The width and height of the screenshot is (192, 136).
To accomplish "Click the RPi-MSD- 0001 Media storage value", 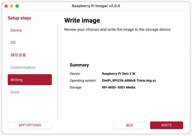I will pyautogui.click(x=118, y=87).
